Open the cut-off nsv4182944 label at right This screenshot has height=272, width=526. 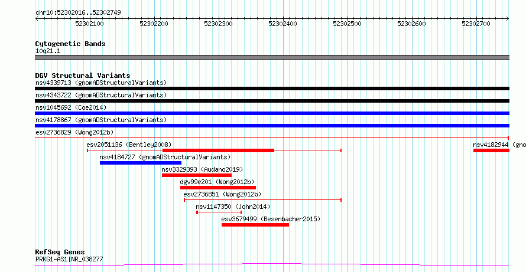(x=499, y=145)
